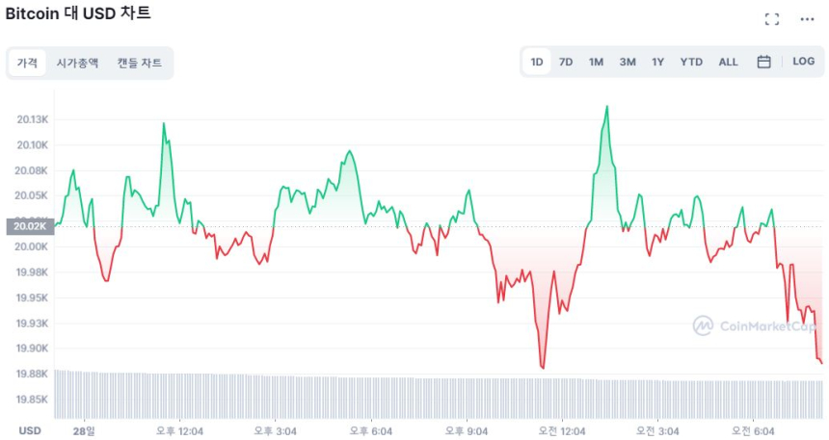829x440 pixels.
Task: Switch to the 시가총액 tab
Action: pyautogui.click(x=77, y=64)
